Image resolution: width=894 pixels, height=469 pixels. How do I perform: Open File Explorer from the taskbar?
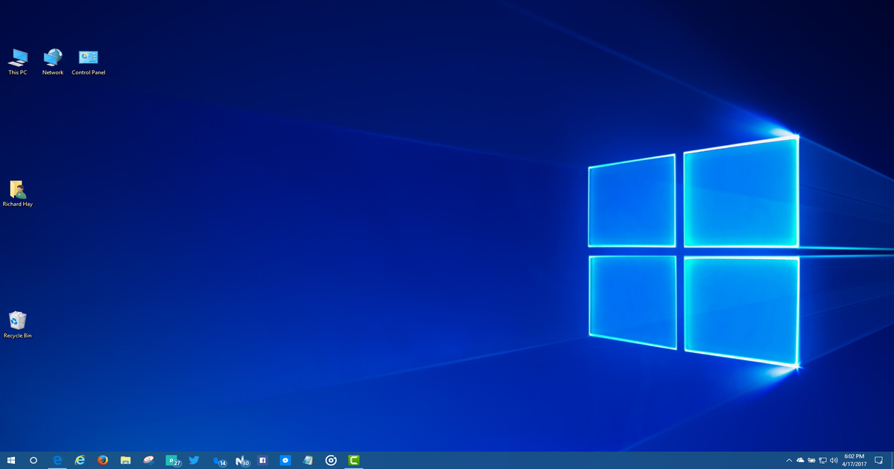[x=126, y=461]
